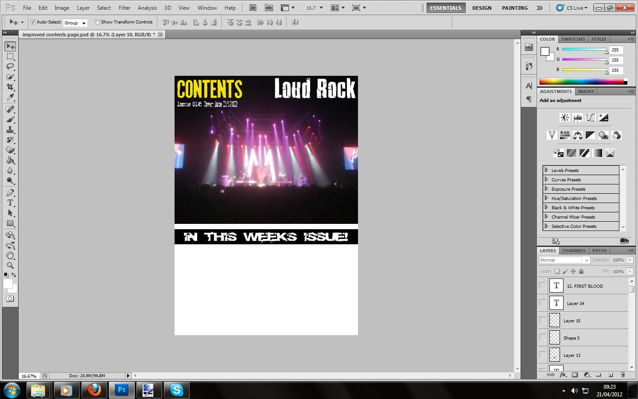The width and height of the screenshot is (638, 399).
Task: Select the History Brush tool
Action: click(x=10, y=140)
